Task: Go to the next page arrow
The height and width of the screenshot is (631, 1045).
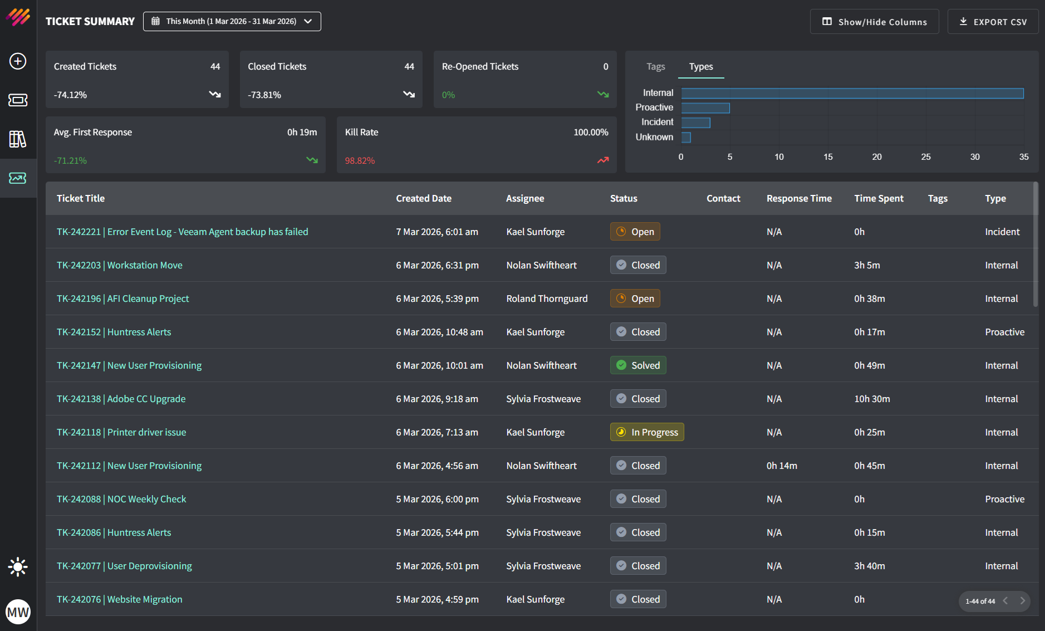Action: point(1022,601)
